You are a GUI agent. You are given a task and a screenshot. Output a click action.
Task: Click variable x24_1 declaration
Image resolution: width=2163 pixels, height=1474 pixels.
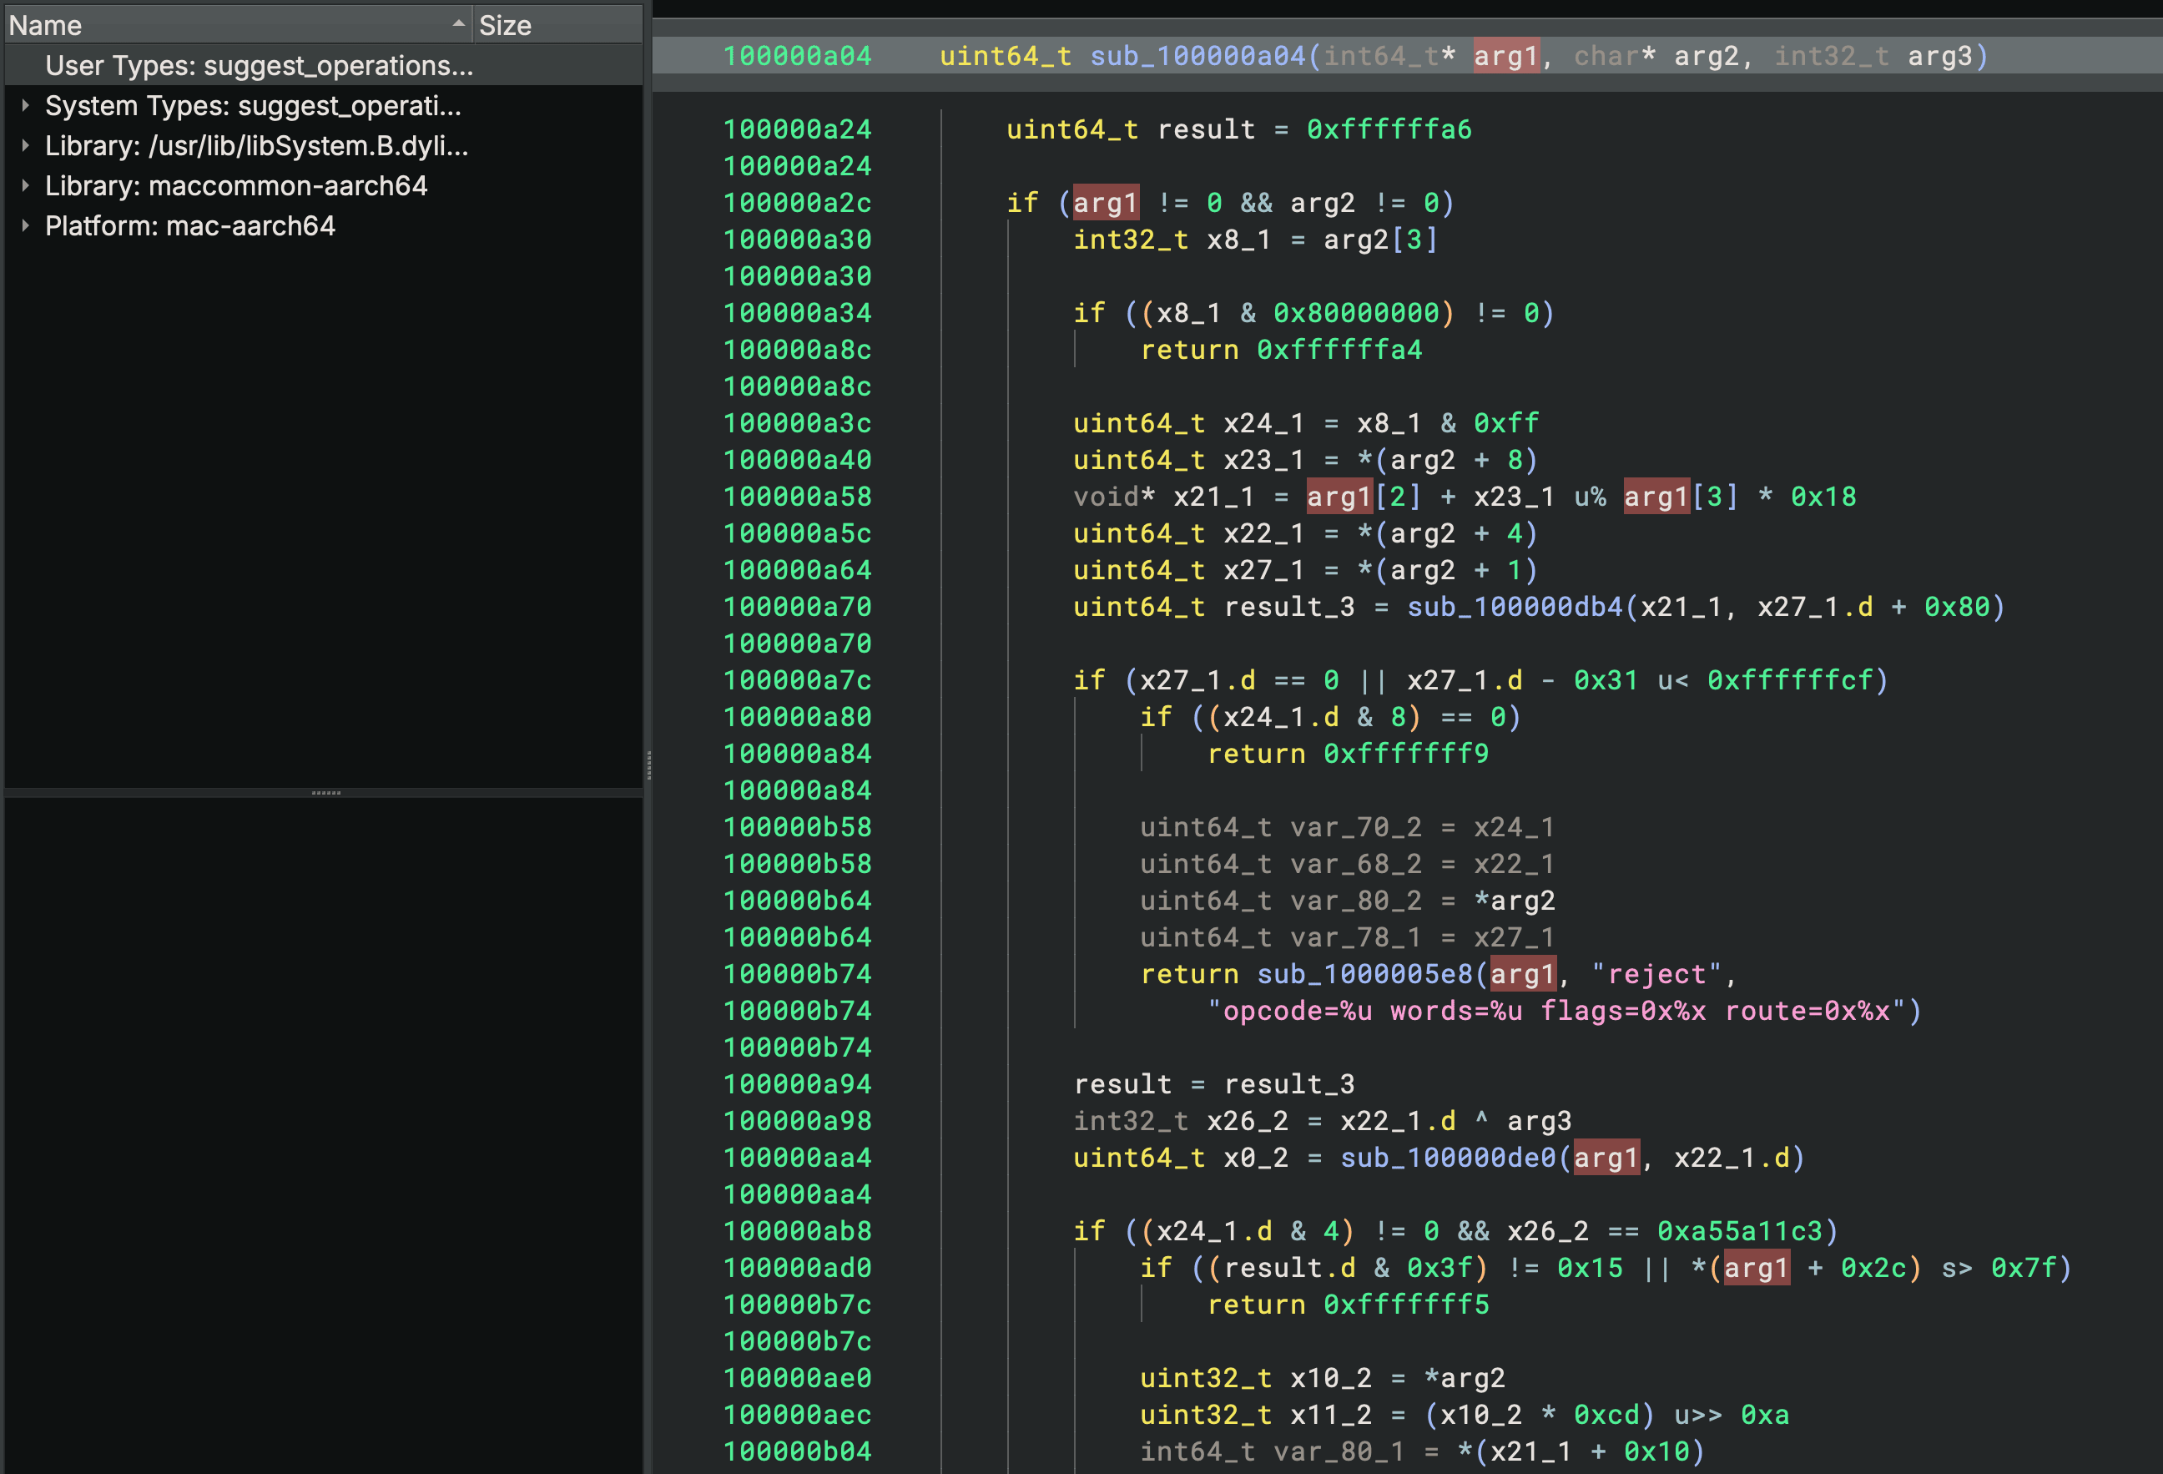[x=1265, y=424]
